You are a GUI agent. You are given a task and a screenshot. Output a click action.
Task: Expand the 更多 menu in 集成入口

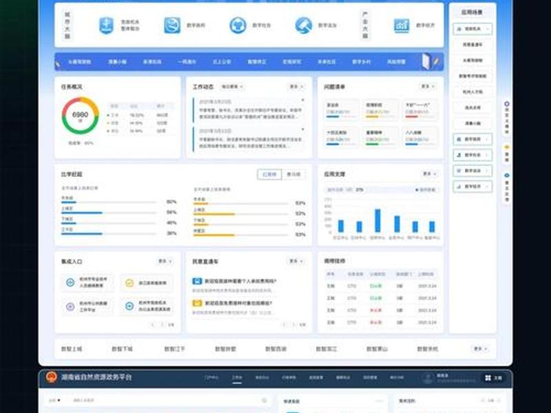(165, 262)
